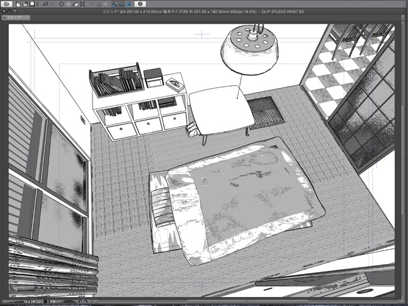Screen dimensions: 408x306
Task: Toggle Snap to Special Ruler
Action: [122, 4]
